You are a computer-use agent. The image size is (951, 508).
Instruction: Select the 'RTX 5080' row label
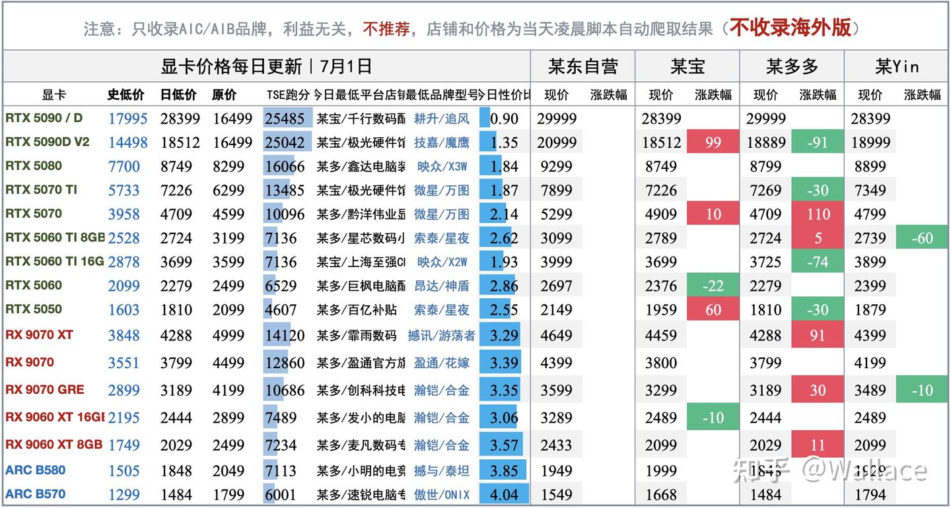click(x=34, y=166)
